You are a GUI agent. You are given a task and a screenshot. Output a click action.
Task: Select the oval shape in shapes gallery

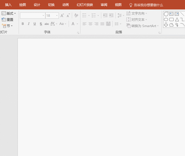166,19
